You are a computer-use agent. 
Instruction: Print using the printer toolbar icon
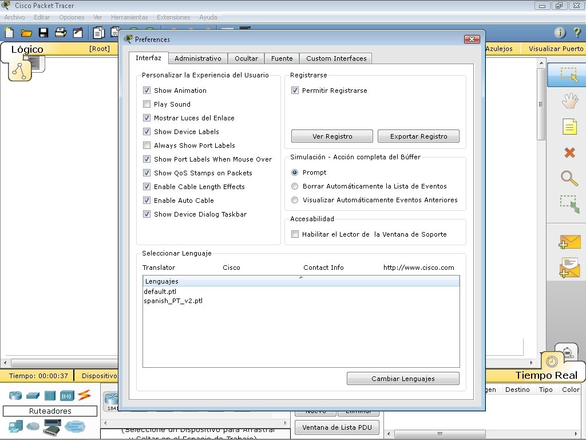61,33
